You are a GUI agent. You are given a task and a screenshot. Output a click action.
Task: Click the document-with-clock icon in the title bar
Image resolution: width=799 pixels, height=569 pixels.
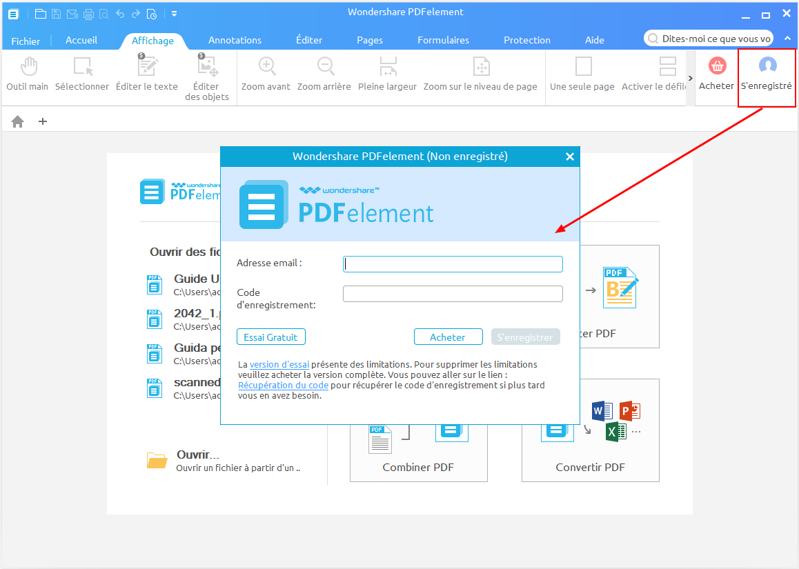coord(152,14)
